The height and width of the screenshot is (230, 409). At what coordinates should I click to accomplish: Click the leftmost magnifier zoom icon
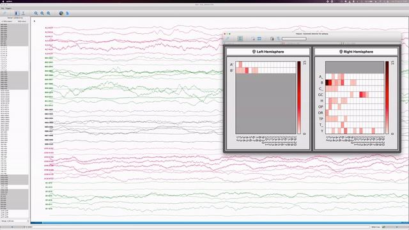(36, 13)
